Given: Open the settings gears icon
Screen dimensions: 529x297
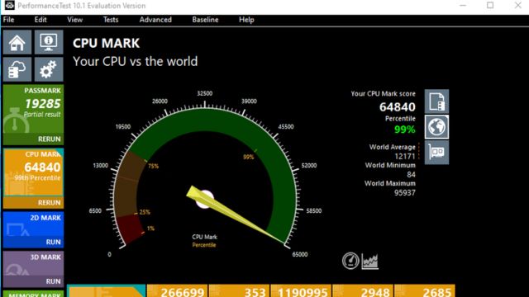Looking at the screenshot, I should click(49, 69).
